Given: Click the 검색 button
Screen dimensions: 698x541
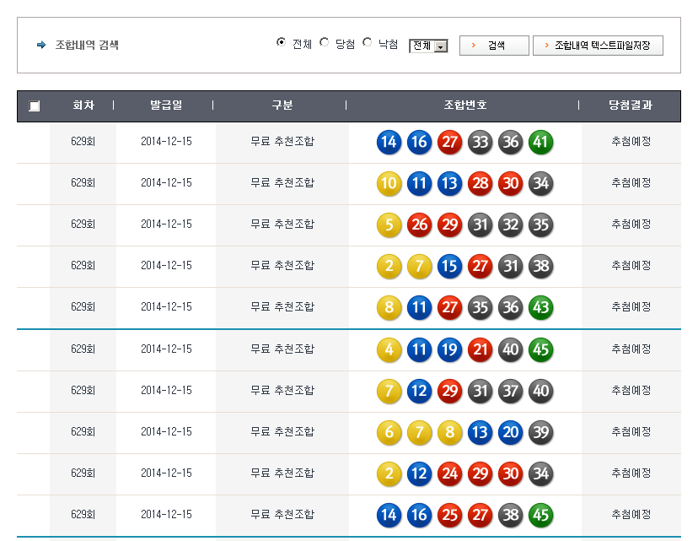Looking at the screenshot, I should click(494, 46).
